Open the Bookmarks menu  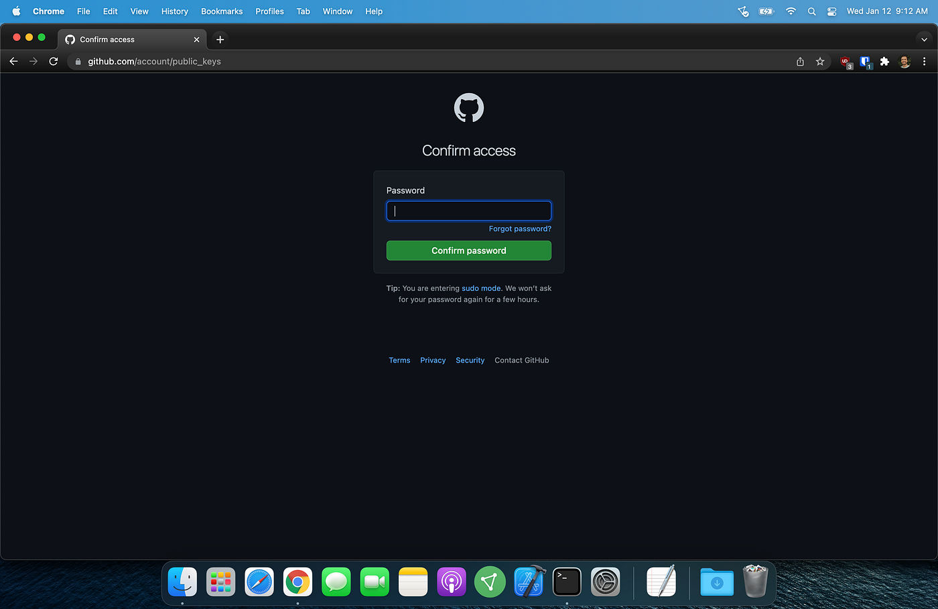point(222,11)
